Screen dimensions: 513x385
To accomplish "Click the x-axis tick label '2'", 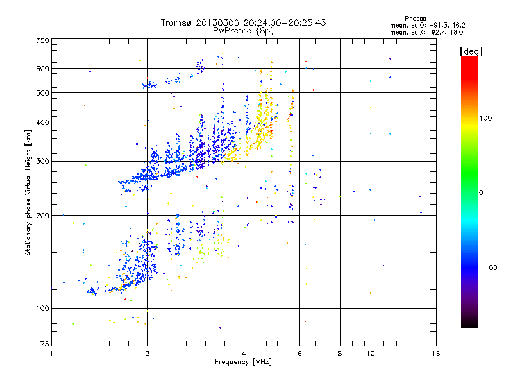I will pyautogui.click(x=147, y=354).
